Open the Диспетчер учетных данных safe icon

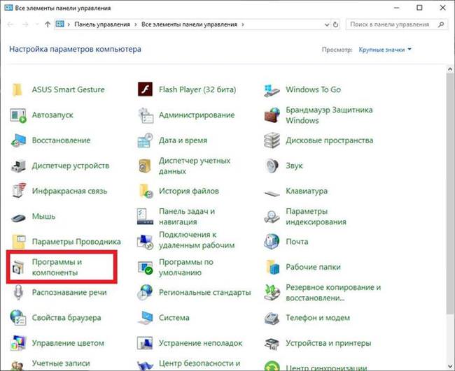(145, 166)
